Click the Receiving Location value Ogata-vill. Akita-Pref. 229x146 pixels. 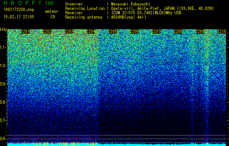coord(137,8)
